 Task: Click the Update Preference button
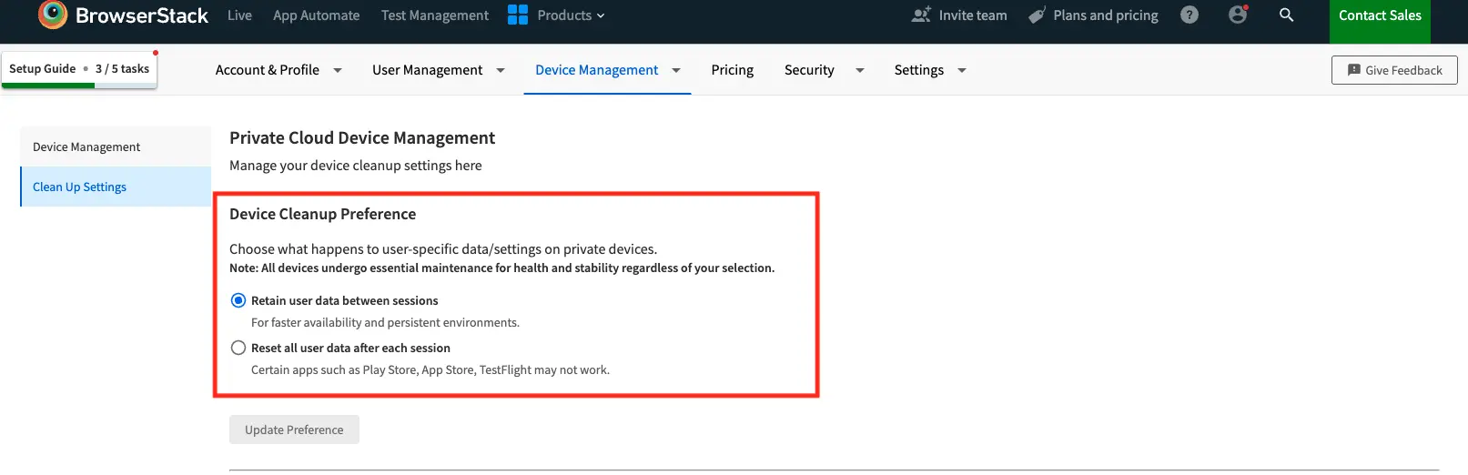click(294, 430)
